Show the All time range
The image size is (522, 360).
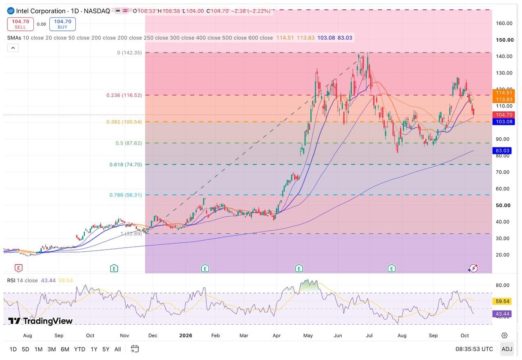117,349
